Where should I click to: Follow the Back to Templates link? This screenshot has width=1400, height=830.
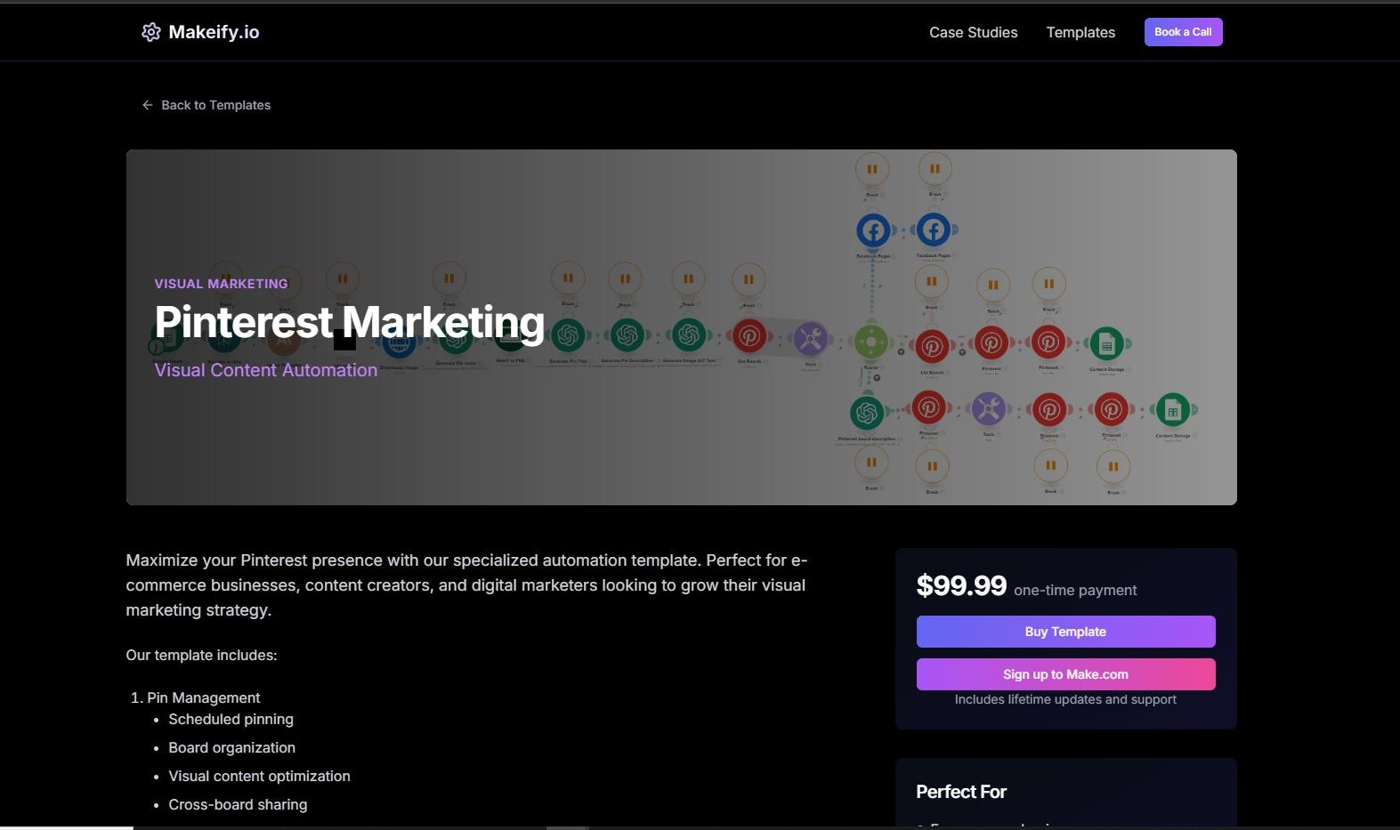click(x=215, y=105)
